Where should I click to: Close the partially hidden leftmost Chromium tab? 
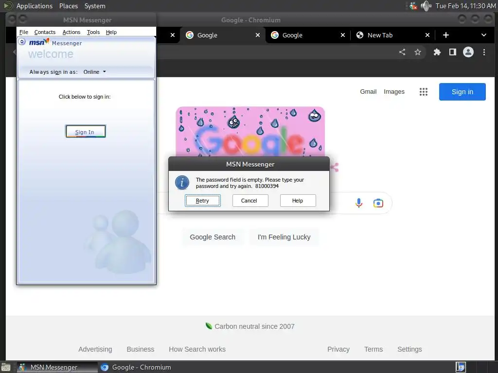(x=173, y=35)
